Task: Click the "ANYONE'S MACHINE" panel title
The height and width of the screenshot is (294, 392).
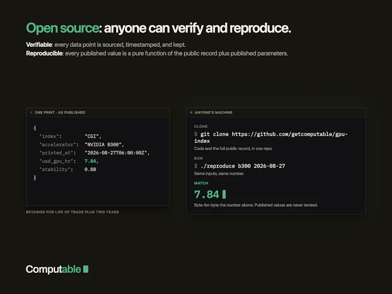Action: tap(214, 112)
